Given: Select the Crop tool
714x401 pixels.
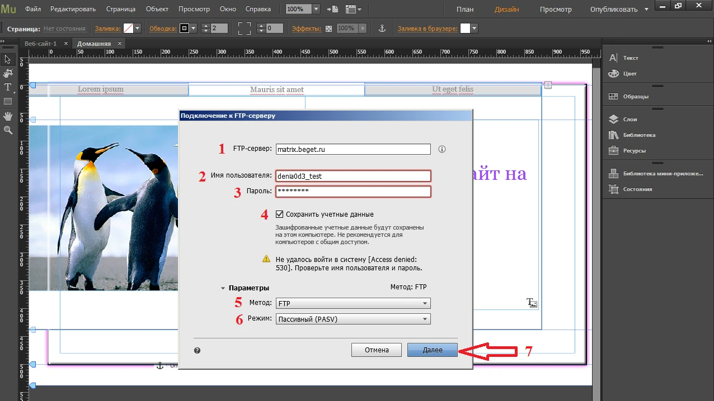Looking at the screenshot, I should tap(8, 73).
